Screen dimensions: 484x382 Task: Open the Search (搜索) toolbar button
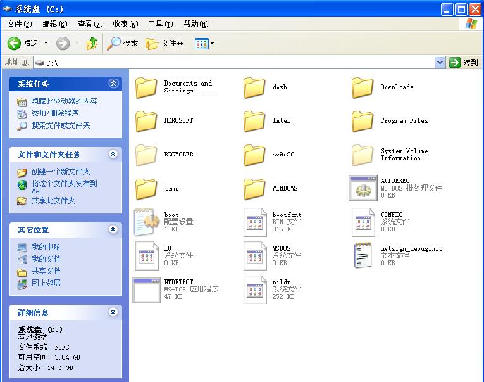click(122, 43)
